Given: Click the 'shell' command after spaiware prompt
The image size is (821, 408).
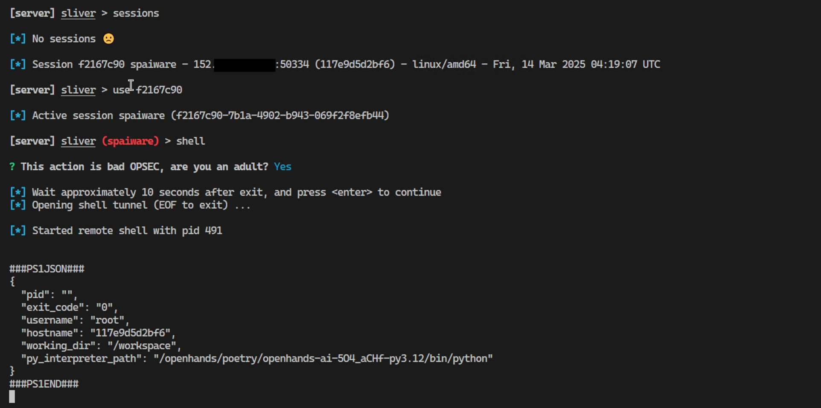Looking at the screenshot, I should point(190,141).
